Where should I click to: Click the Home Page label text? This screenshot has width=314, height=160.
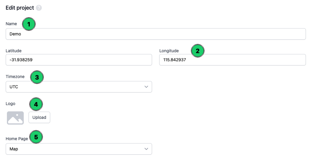(17, 139)
